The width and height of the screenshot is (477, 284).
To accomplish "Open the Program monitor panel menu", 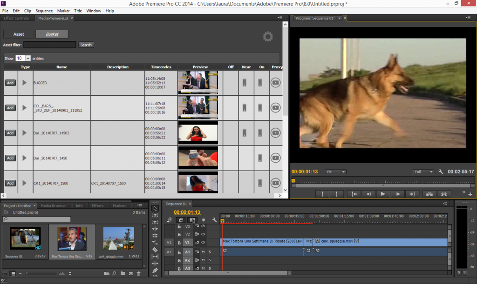I will tap(468, 18).
